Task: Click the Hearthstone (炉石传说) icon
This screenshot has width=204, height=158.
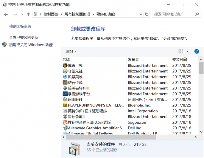Action: click(65, 83)
